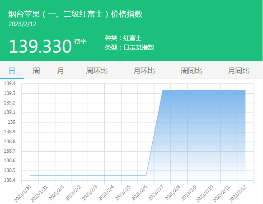The width and height of the screenshot is (263, 204).
Task: Click the 139.1 y-axis label
Action: point(9,112)
